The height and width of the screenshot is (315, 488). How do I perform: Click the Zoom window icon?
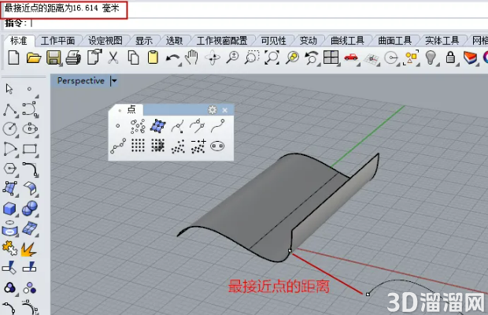point(252,57)
